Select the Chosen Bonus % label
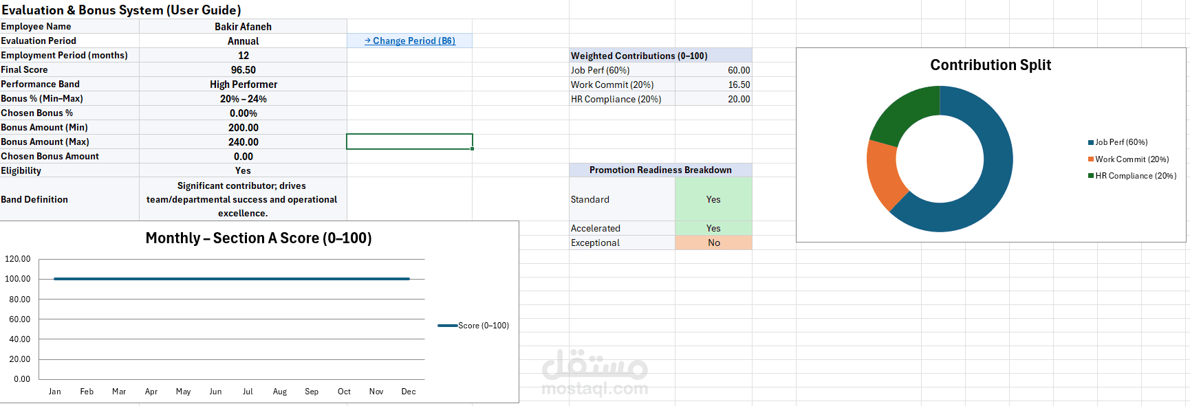 (x=69, y=113)
